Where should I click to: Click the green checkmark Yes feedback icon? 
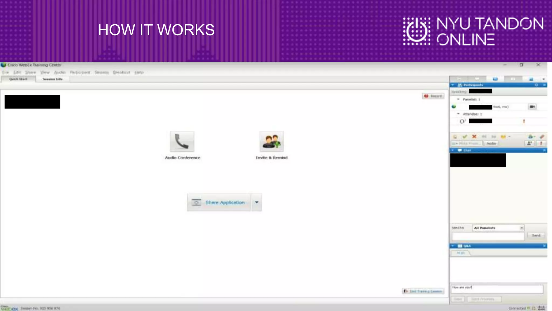click(465, 136)
